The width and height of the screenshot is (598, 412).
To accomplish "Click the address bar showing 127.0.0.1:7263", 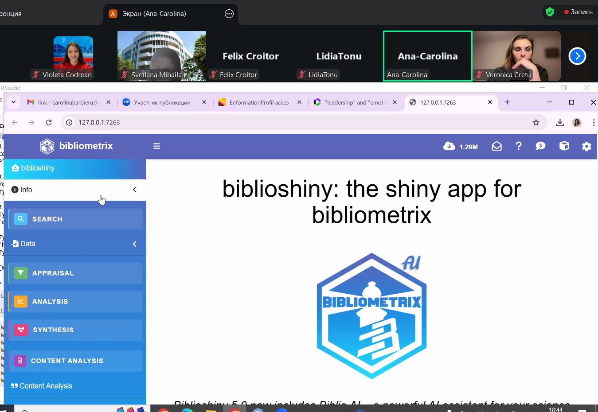I will [266, 123].
